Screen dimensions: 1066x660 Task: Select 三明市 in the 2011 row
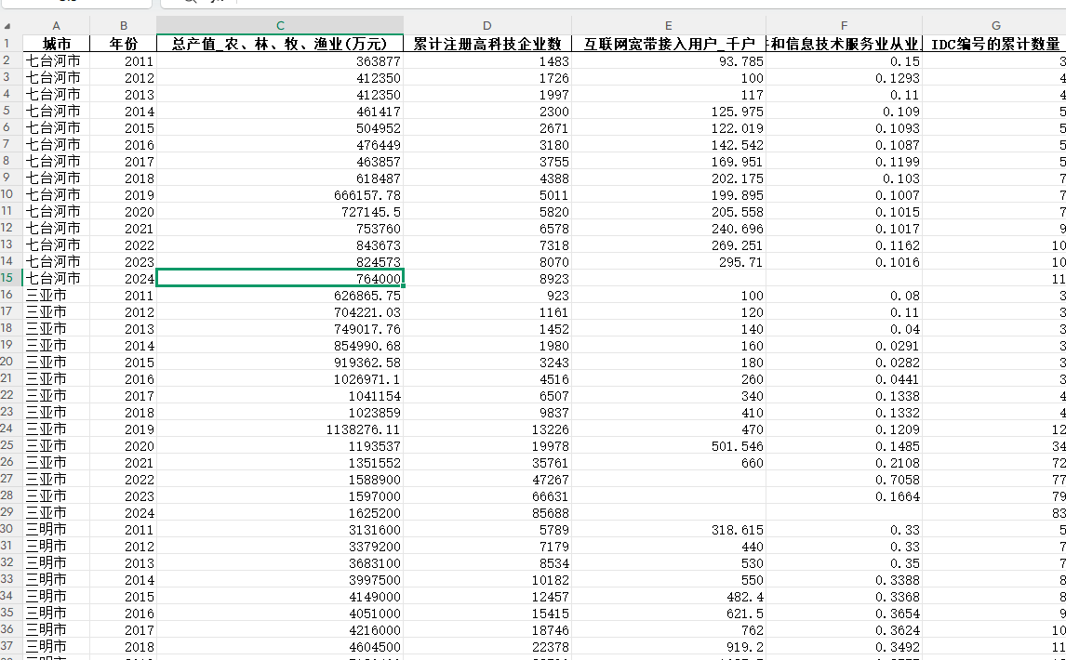pyautogui.click(x=56, y=529)
